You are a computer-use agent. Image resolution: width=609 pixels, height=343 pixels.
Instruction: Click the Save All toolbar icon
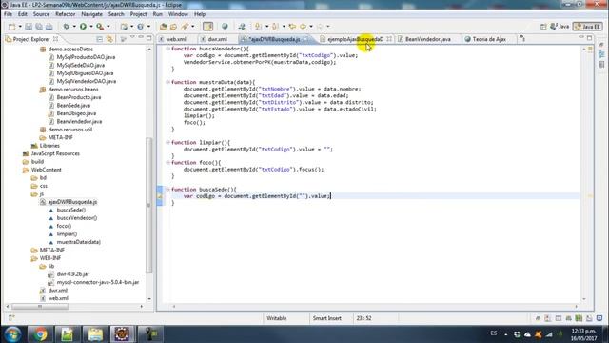39,27
